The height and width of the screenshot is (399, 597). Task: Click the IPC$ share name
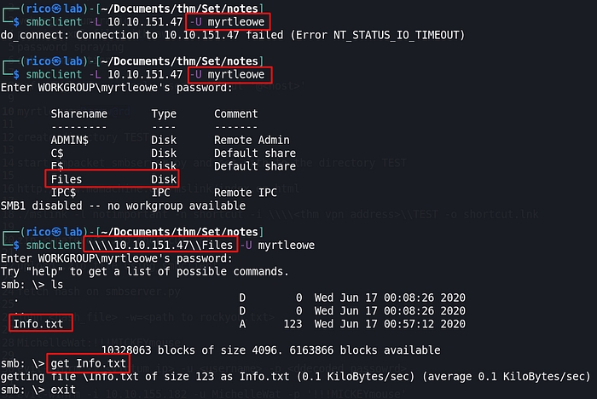pos(65,193)
